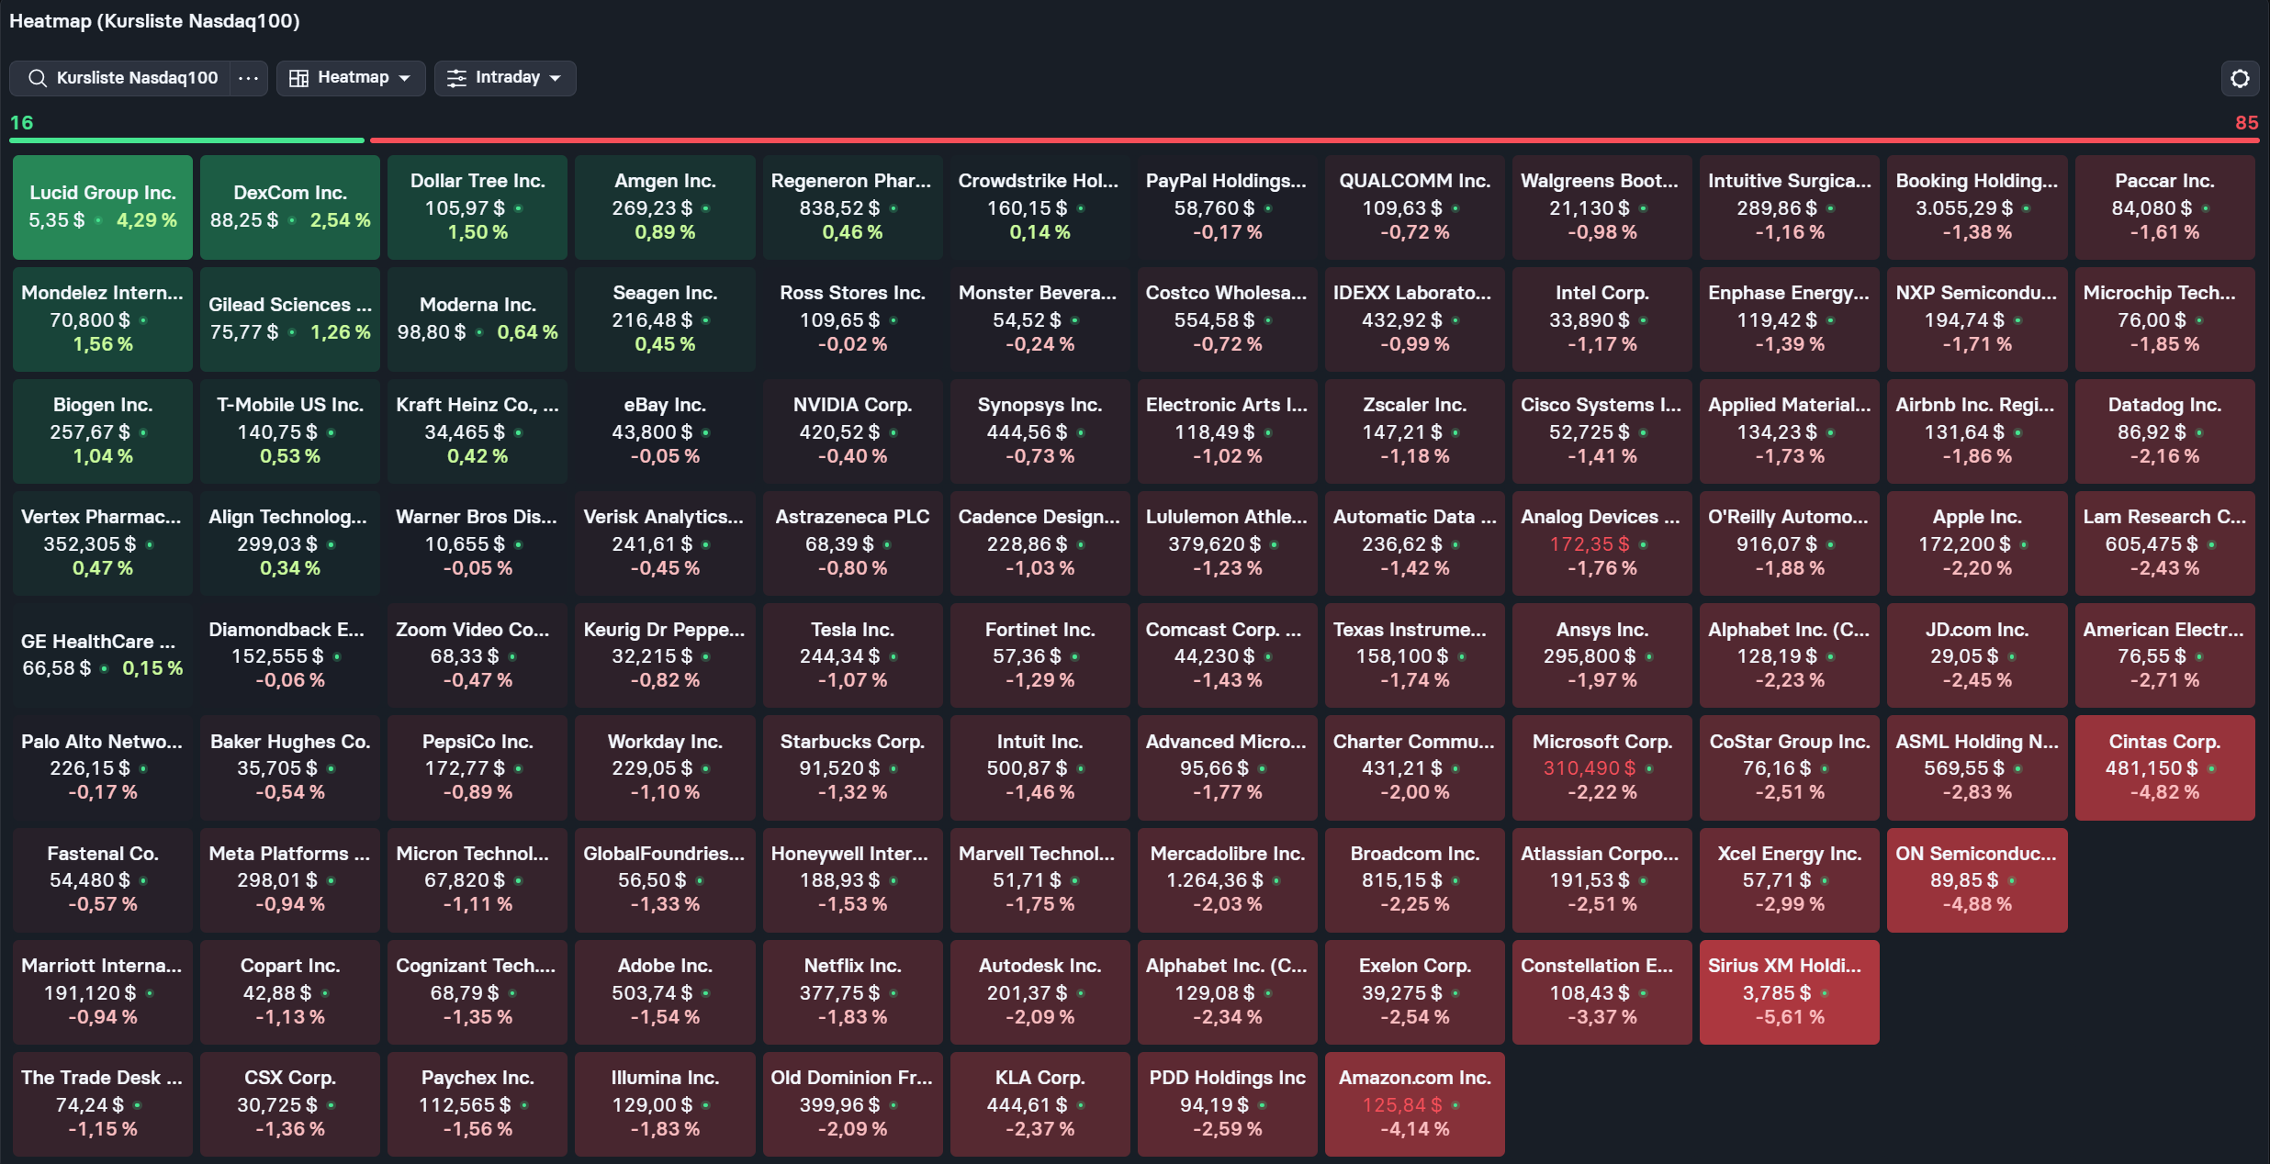This screenshot has height=1164, width=2270.
Task: Open the Palo Alto Networks tile
Action: (103, 767)
